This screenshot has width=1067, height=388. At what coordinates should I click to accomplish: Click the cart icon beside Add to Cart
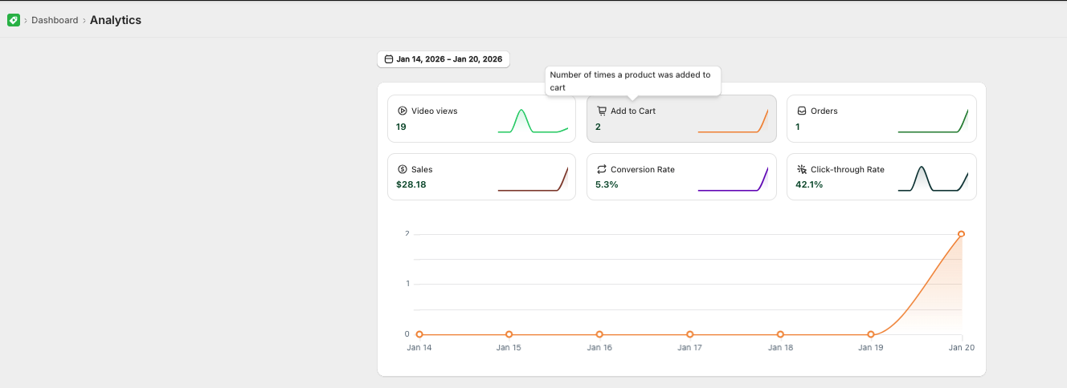tap(601, 111)
